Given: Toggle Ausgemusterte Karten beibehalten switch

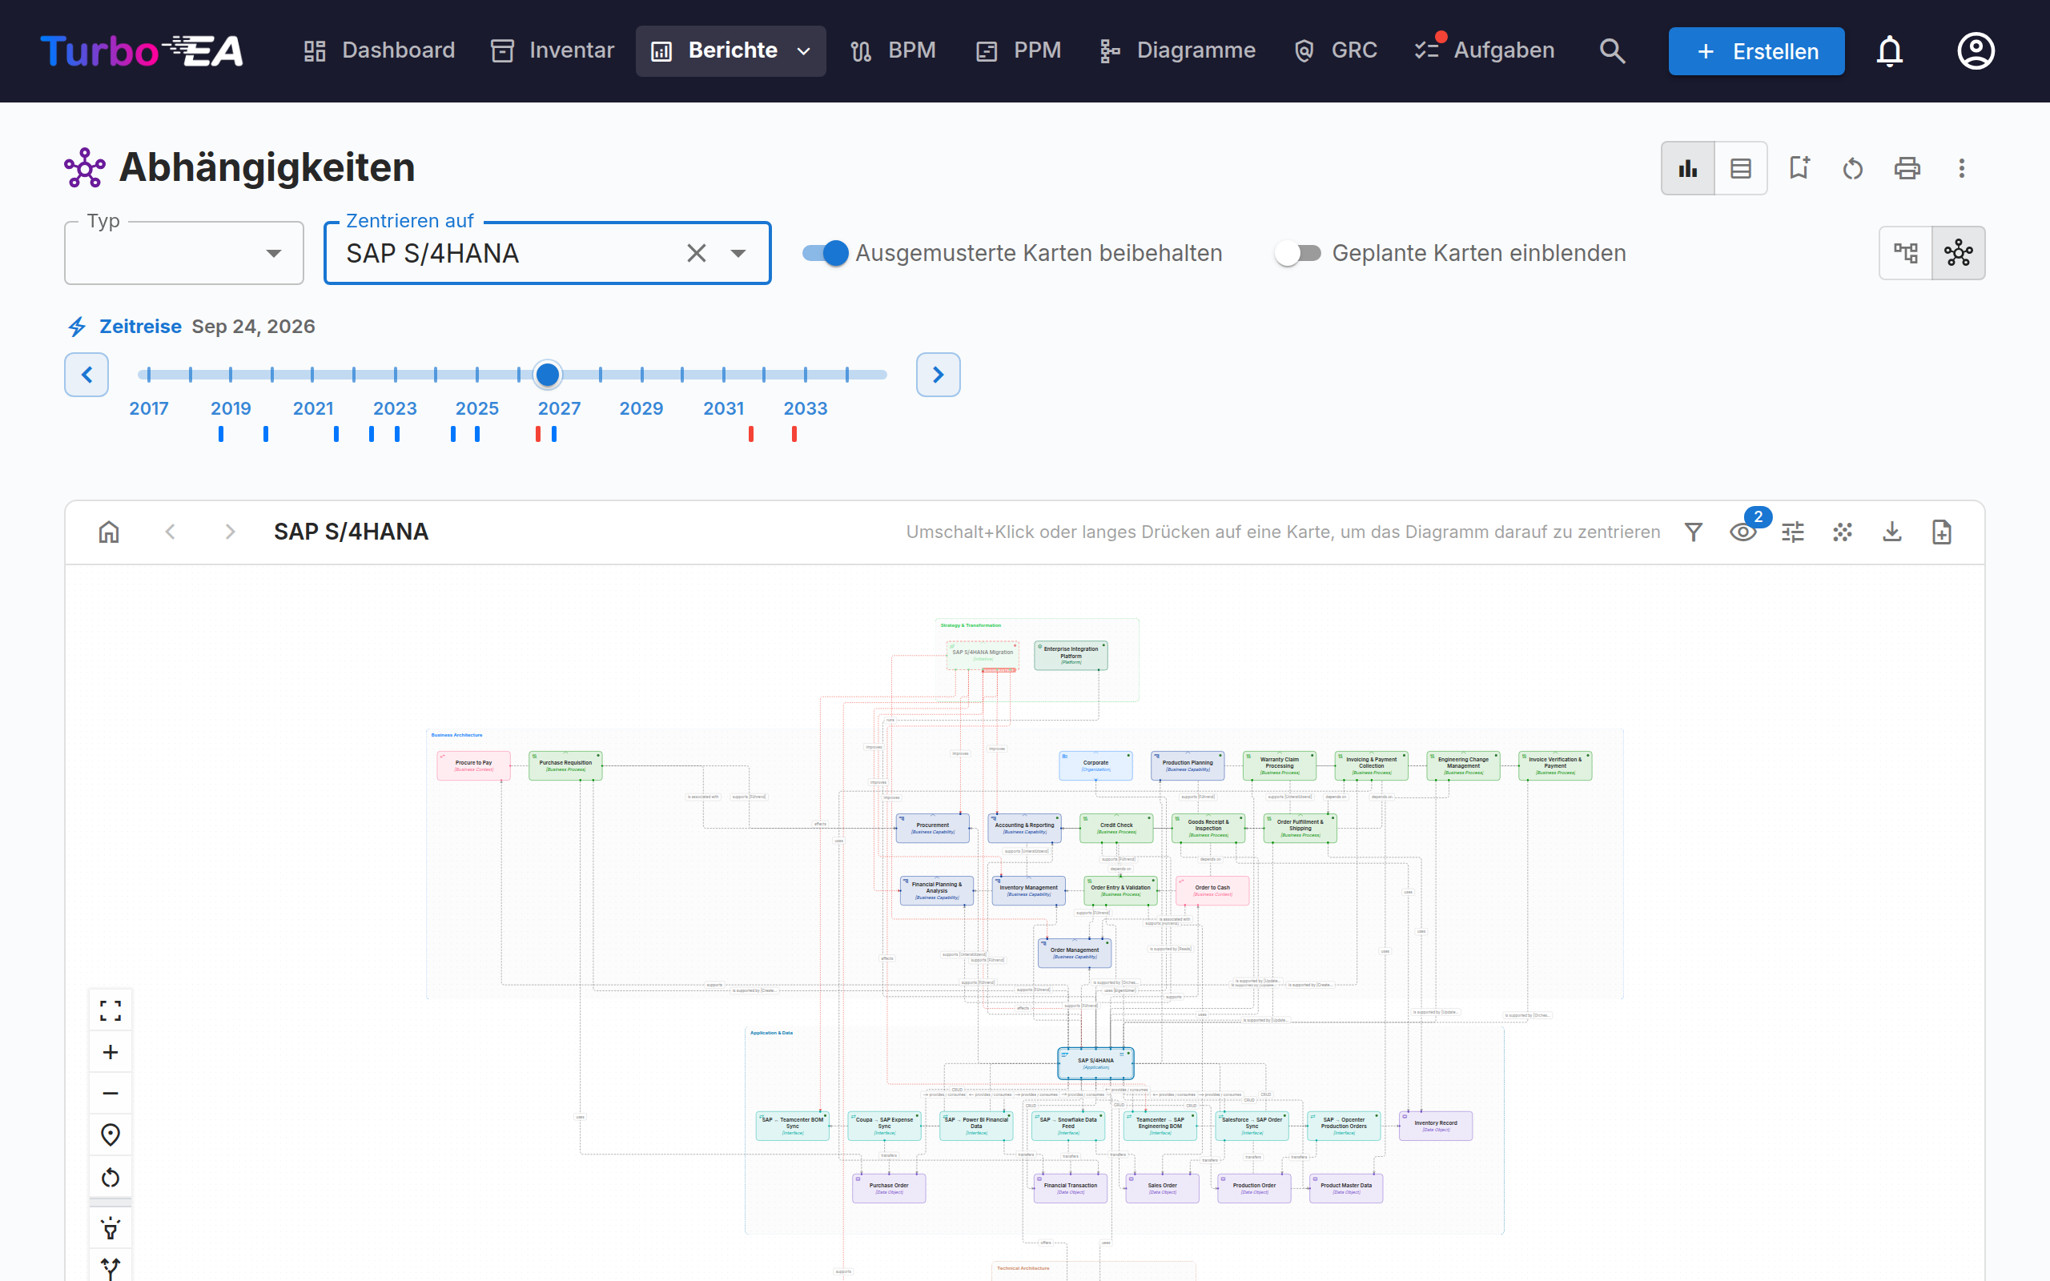Looking at the screenshot, I should (825, 252).
